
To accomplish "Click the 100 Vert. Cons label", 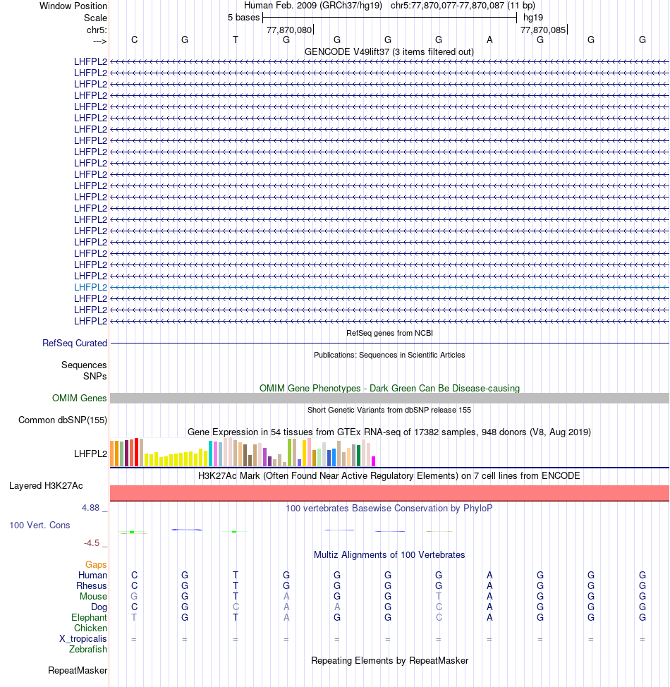I will tap(40, 525).
